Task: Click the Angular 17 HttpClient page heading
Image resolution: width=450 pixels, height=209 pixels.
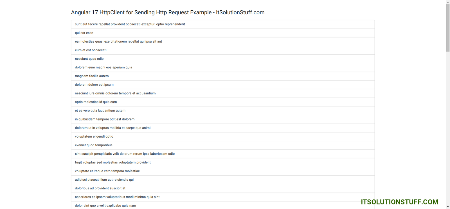Action: tap(168, 12)
